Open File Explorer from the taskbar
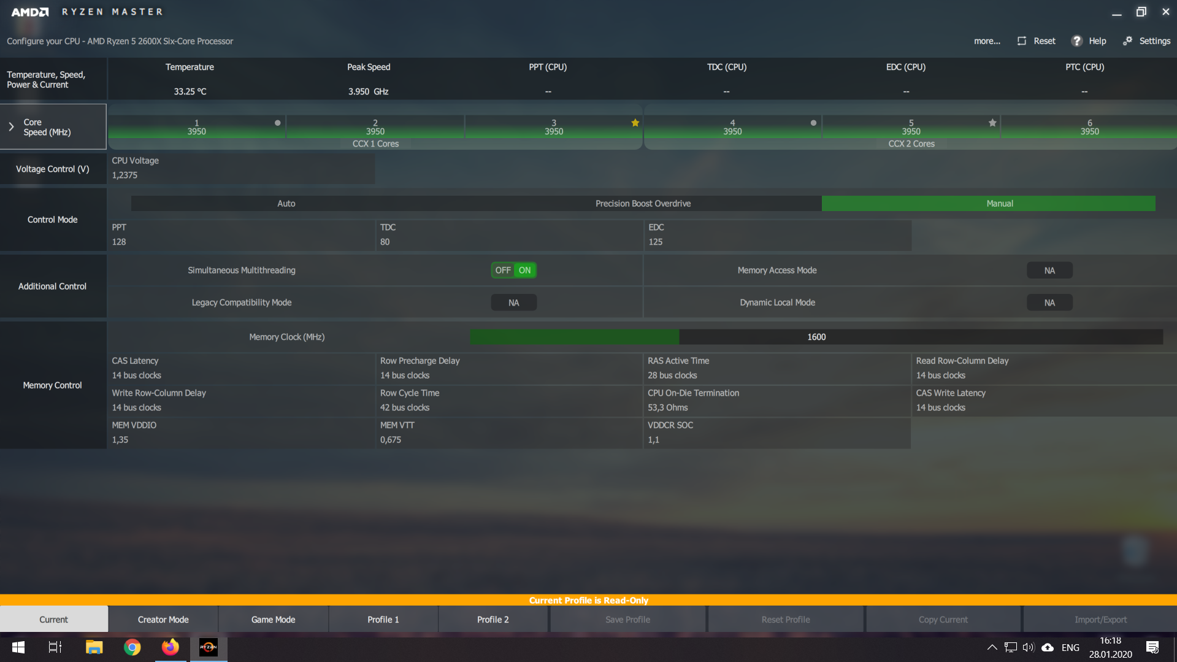 pos(94,647)
